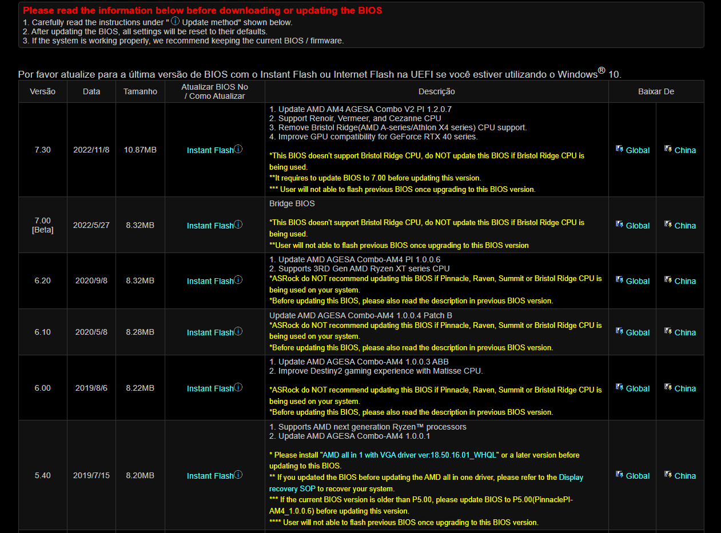Image resolution: width=721 pixels, height=533 pixels.
Task: Click size cell 10.87MB
Action: (x=140, y=150)
